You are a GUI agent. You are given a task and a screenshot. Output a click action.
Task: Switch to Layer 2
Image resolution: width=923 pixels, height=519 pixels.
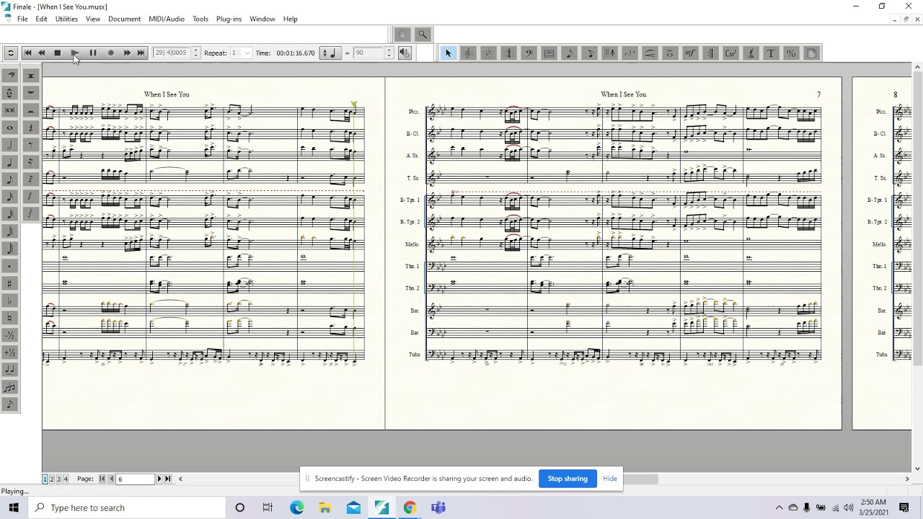tap(52, 479)
